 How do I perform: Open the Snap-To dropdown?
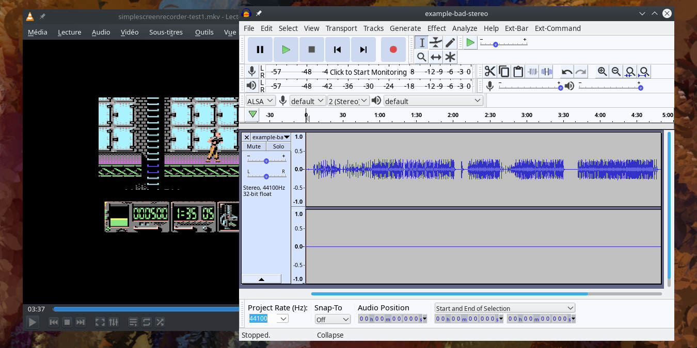coord(332,319)
